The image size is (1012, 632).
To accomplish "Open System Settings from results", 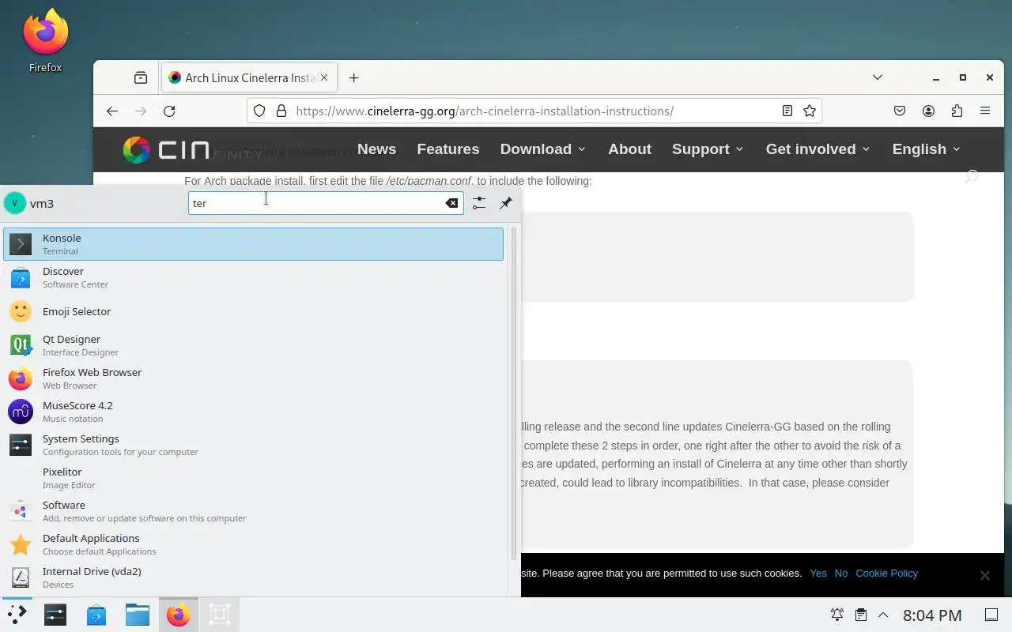I will pyautogui.click(x=253, y=445).
